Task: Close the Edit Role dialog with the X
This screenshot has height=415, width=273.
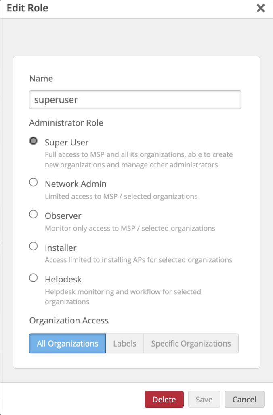Action: coord(260,8)
